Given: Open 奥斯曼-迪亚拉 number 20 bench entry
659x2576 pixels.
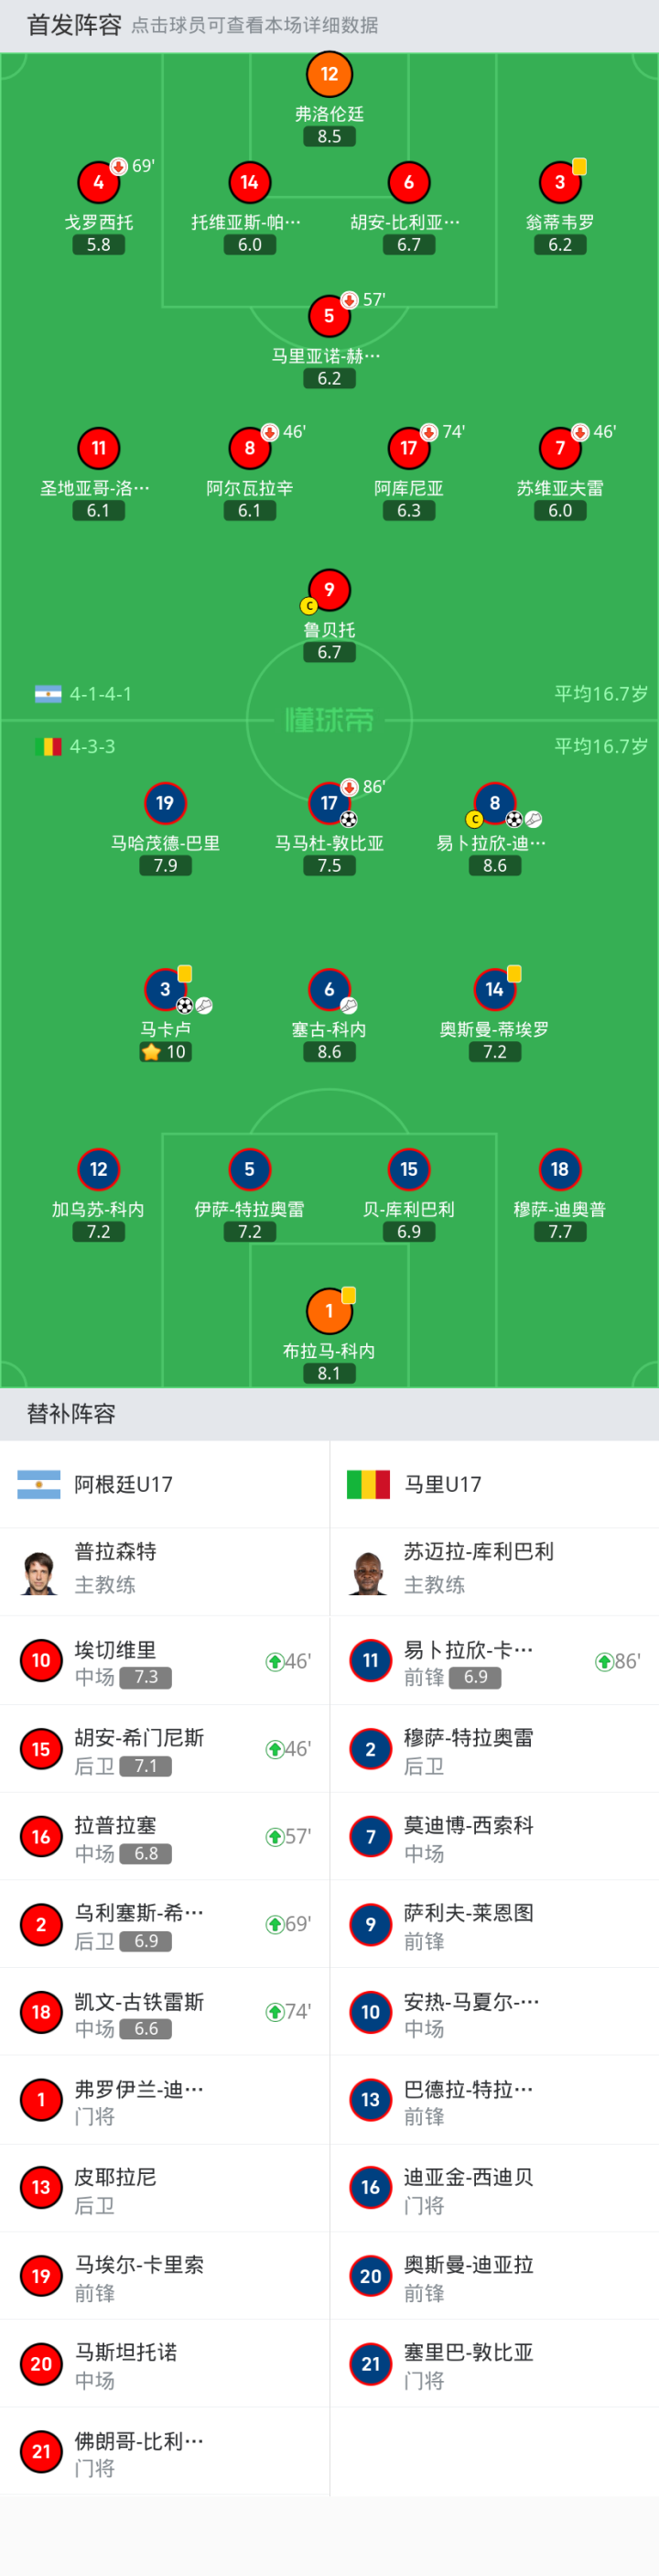Looking at the screenshot, I should pos(494,2276).
